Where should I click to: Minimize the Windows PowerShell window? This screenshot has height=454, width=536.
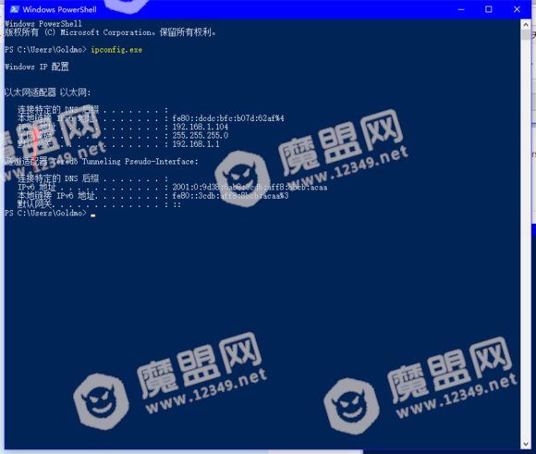(461, 9)
